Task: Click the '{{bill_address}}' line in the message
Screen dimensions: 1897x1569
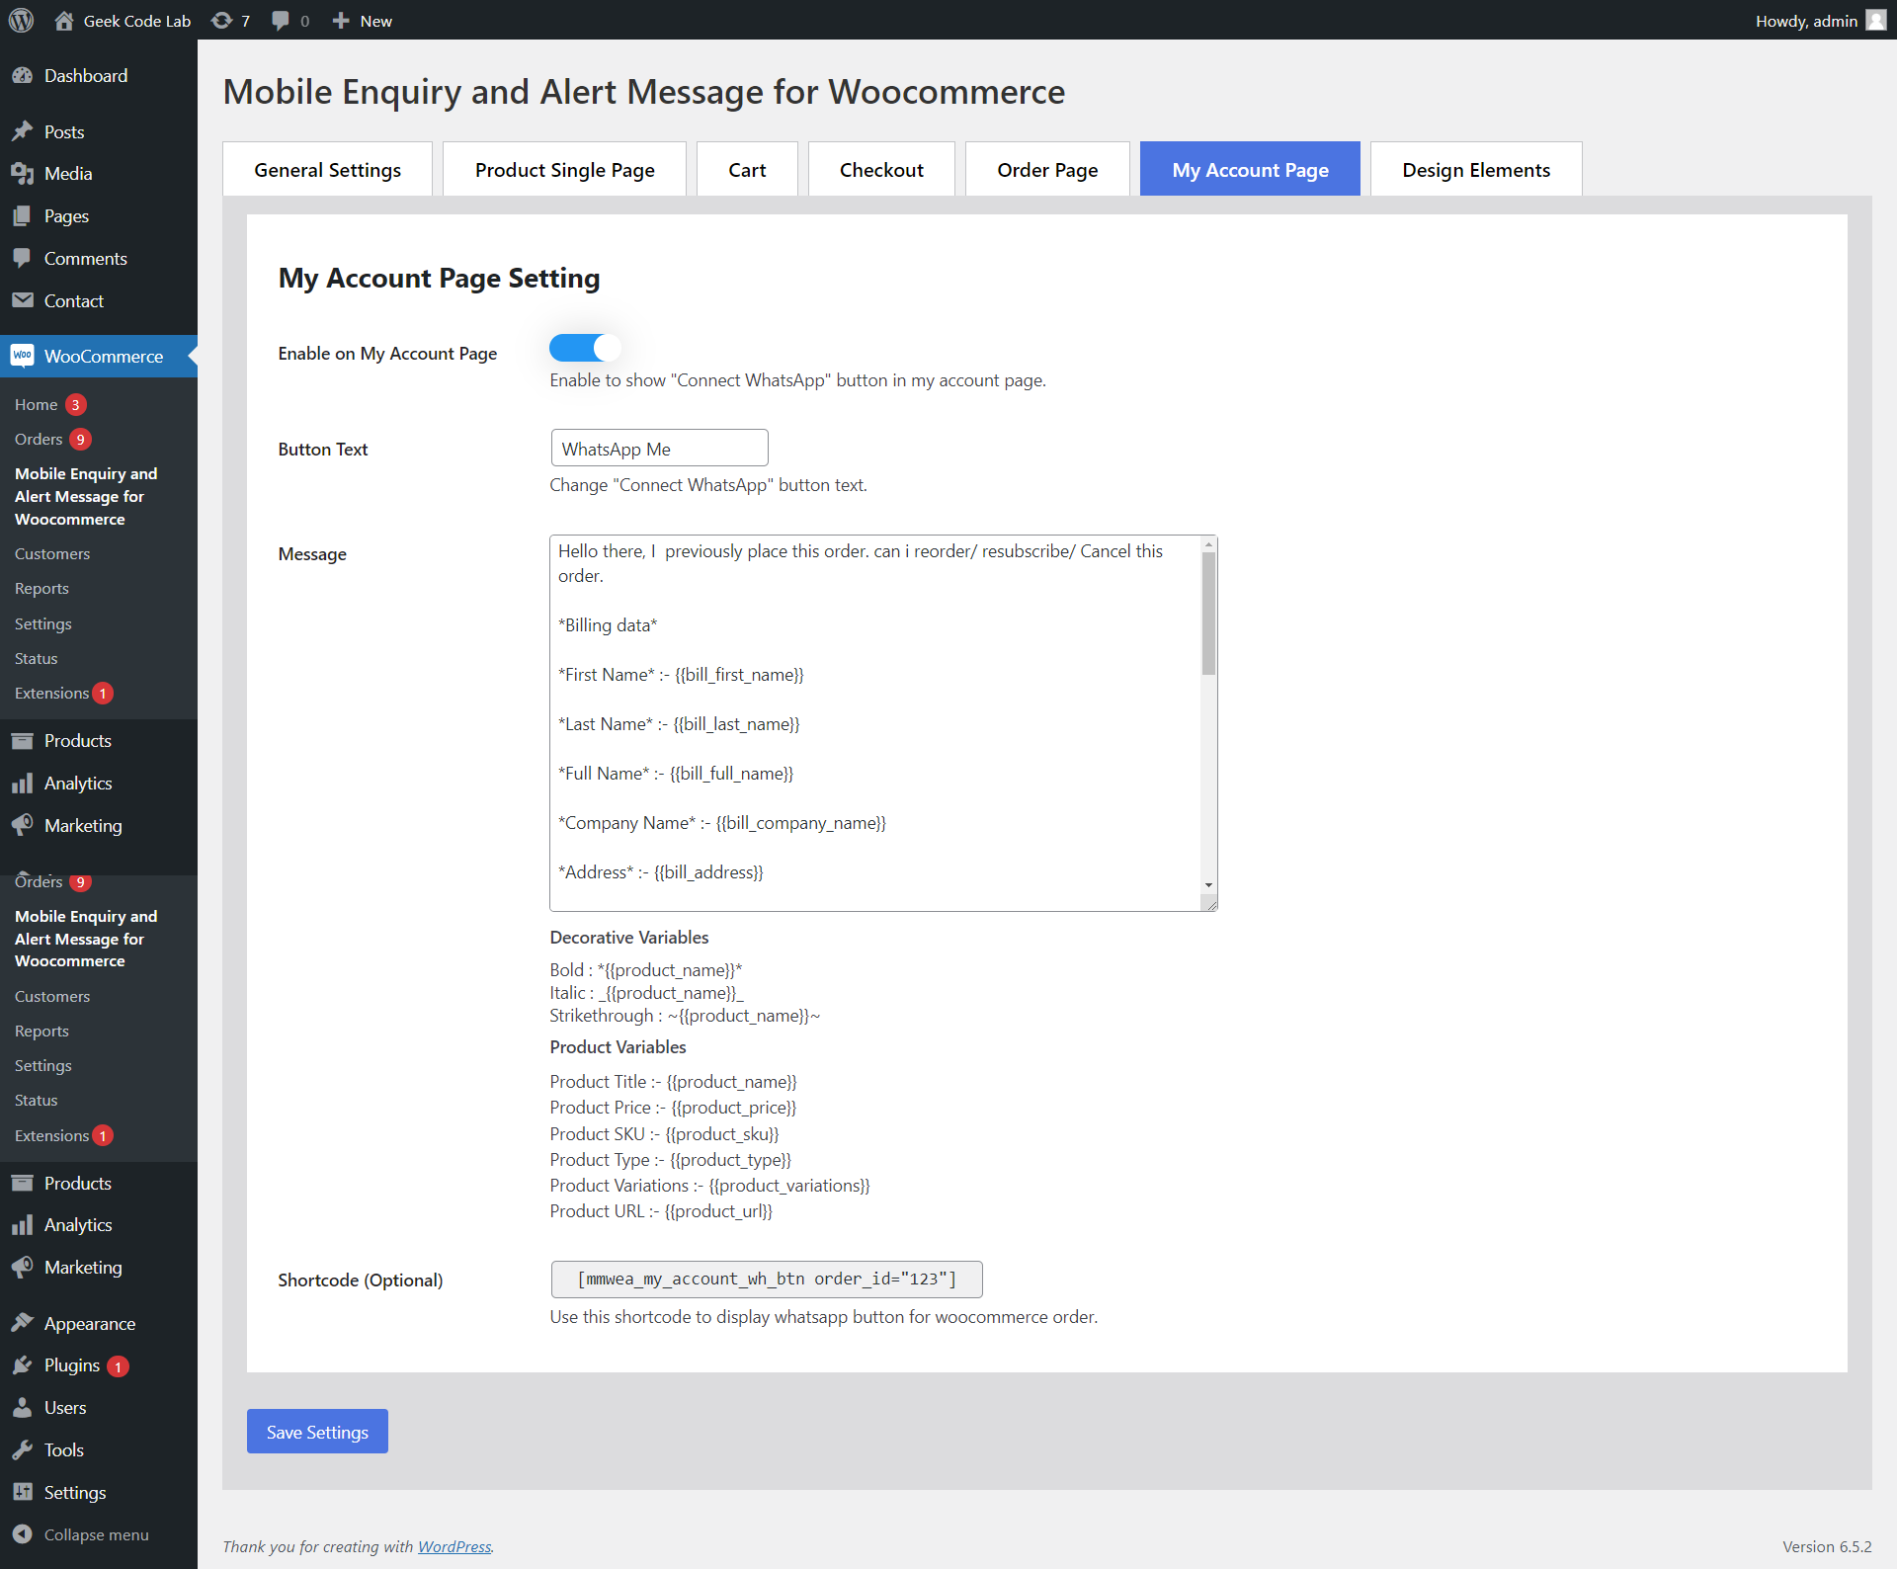Action: tap(661, 872)
